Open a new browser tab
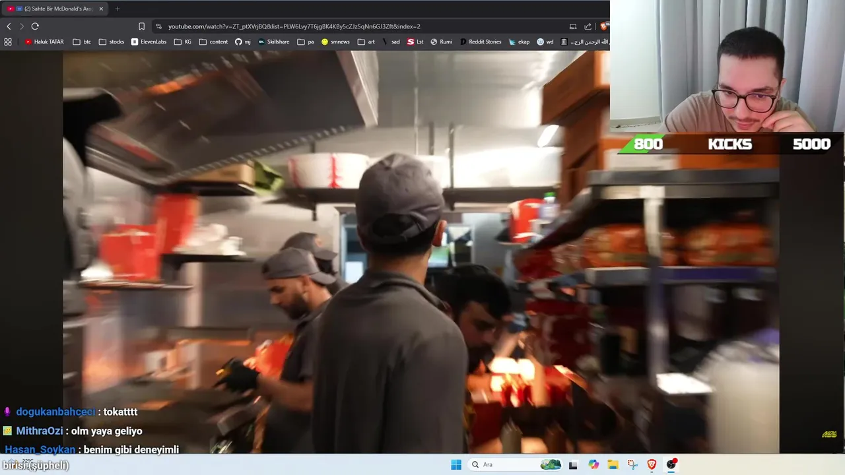This screenshot has width=845, height=475. point(118,9)
